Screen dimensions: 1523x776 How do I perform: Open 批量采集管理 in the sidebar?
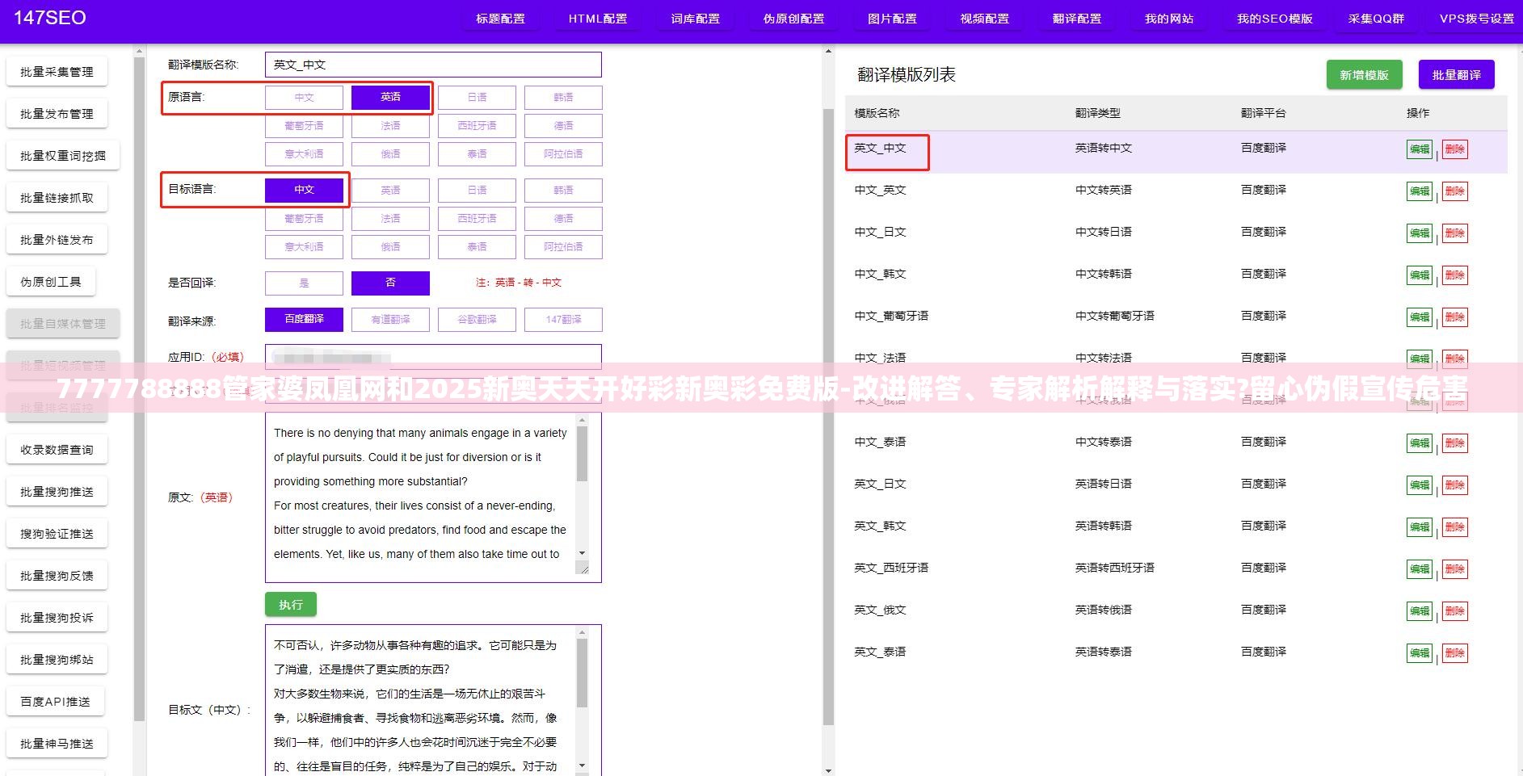57,72
